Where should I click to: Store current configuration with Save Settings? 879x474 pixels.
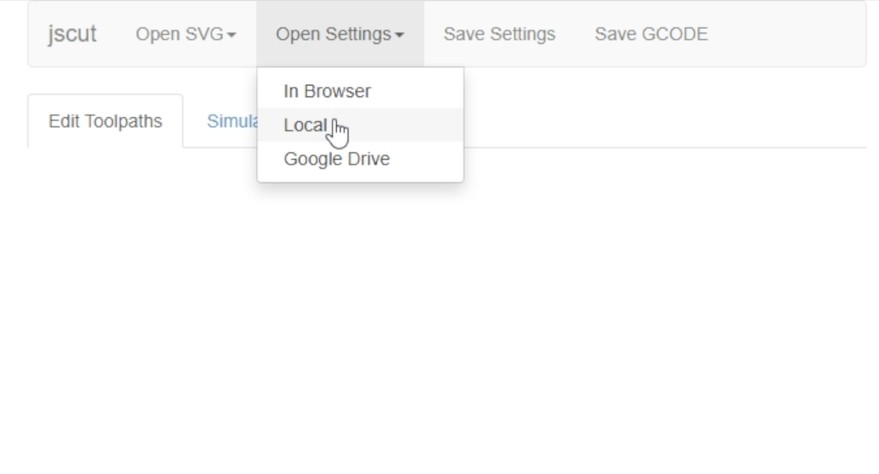tap(499, 34)
